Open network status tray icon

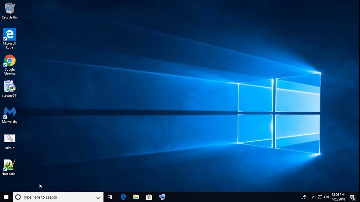[320, 197]
